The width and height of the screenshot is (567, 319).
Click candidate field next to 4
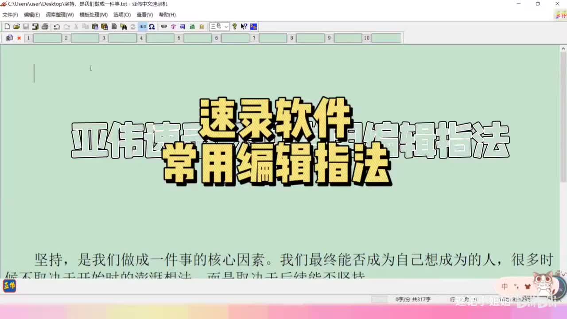pyautogui.click(x=160, y=38)
